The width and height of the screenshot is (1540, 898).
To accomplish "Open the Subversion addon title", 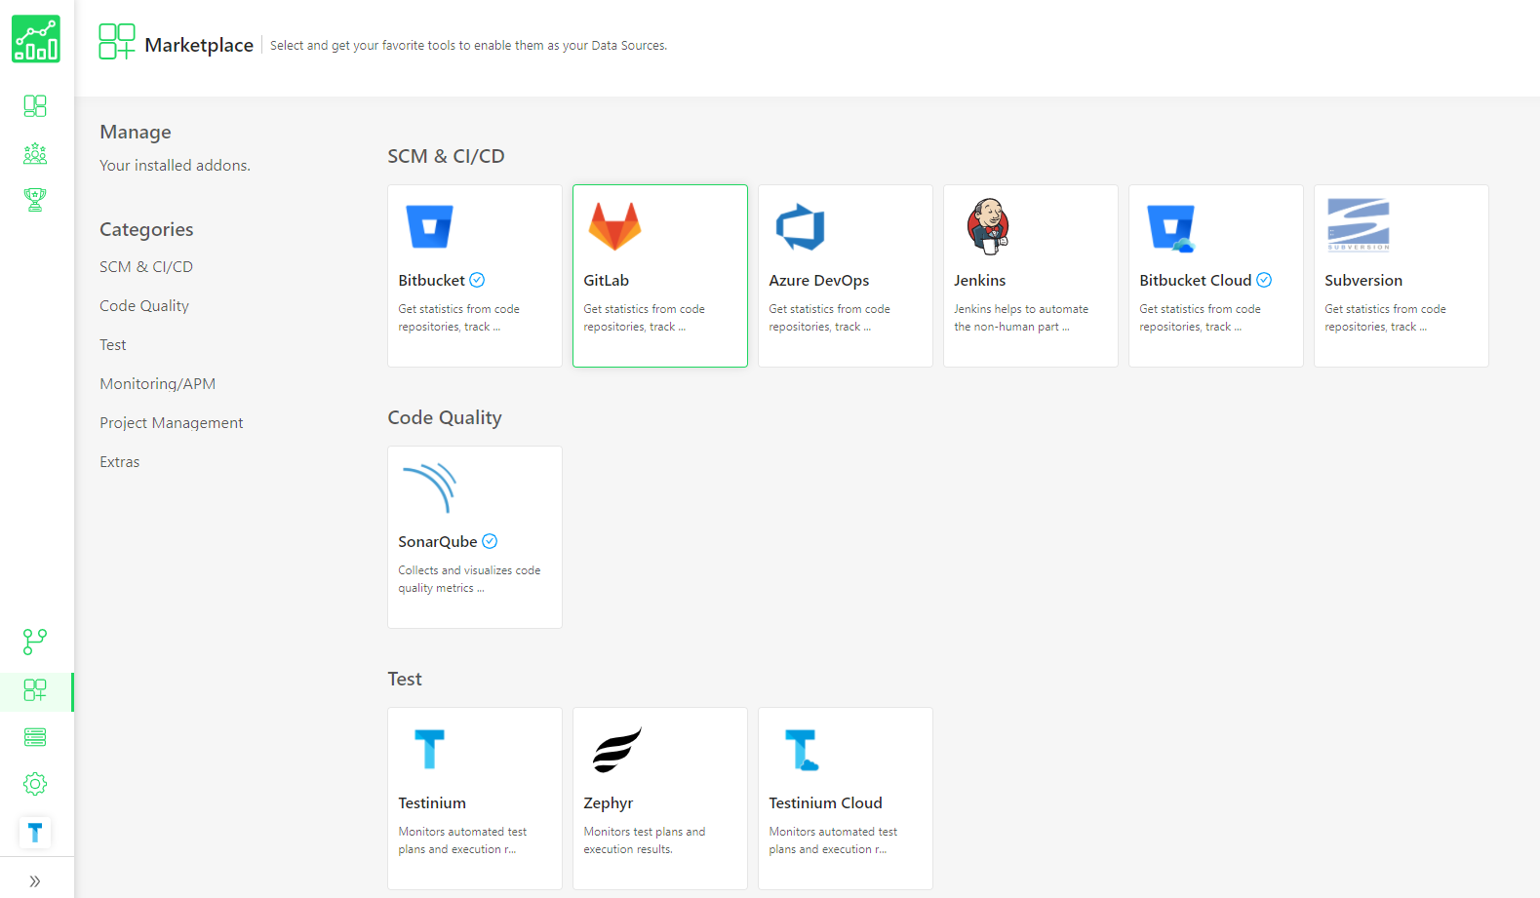I will pos(1363,280).
